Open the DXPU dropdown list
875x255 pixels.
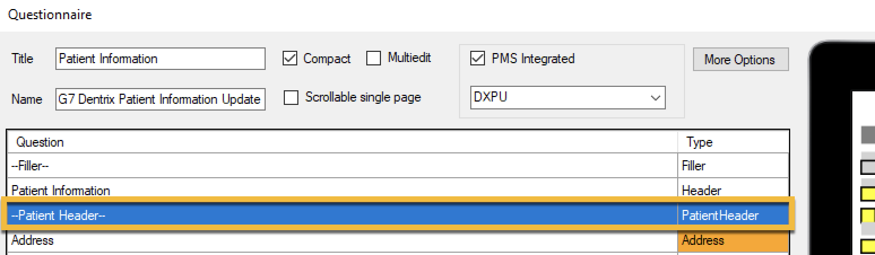[x=568, y=97]
